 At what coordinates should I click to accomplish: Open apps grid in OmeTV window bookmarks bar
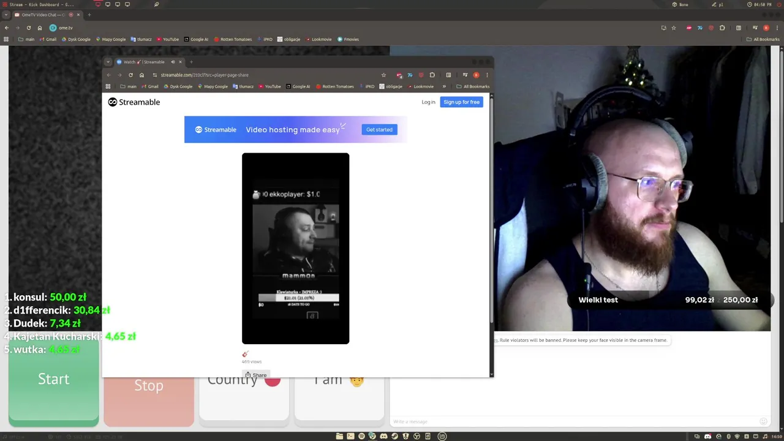pos(6,39)
